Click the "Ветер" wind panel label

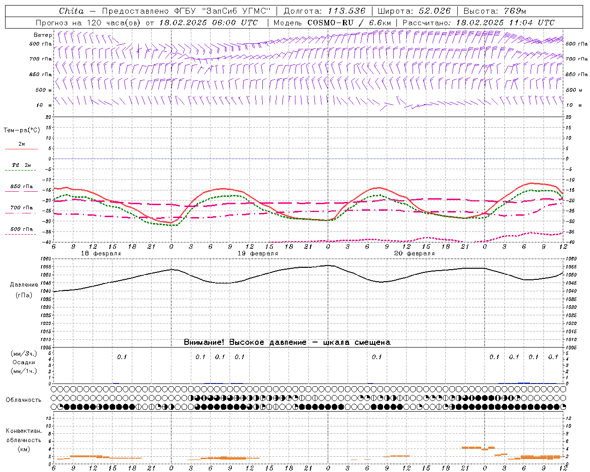[43, 35]
